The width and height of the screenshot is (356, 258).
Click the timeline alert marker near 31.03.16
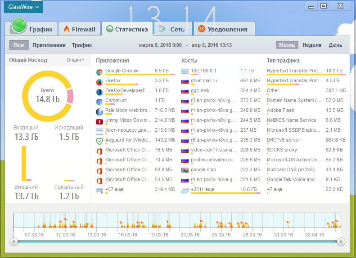coord(288,222)
